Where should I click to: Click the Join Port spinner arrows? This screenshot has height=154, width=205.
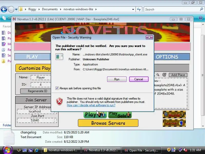[54, 120]
